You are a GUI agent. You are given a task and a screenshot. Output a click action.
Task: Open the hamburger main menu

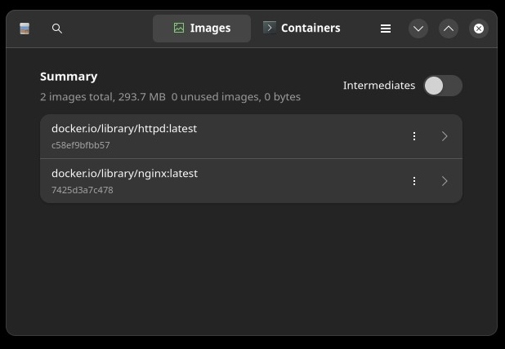(x=386, y=29)
